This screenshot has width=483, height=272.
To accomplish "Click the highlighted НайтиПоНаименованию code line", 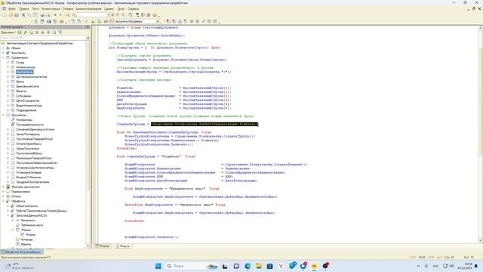I will click(x=205, y=124).
